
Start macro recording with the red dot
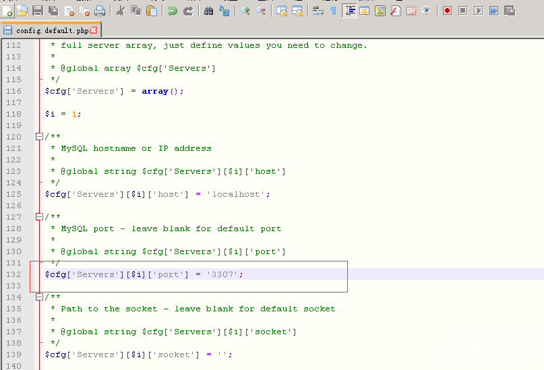447,11
